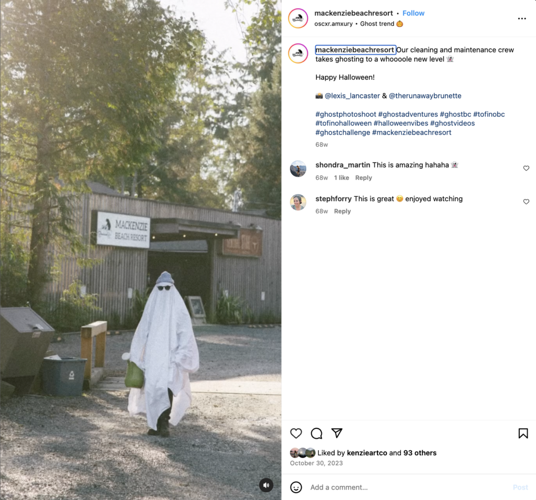The image size is (536, 500).
Task: Save the post with the bookmark icon
Action: click(x=523, y=434)
